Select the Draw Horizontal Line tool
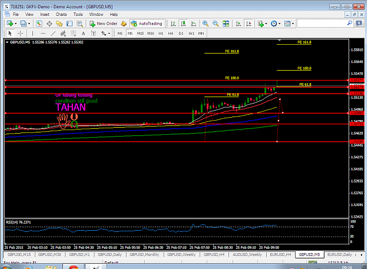The width and height of the screenshot is (368, 269). coord(43,34)
